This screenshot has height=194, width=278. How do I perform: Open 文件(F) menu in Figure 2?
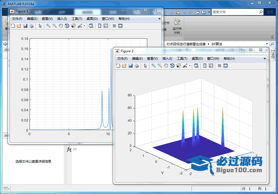click(122, 59)
